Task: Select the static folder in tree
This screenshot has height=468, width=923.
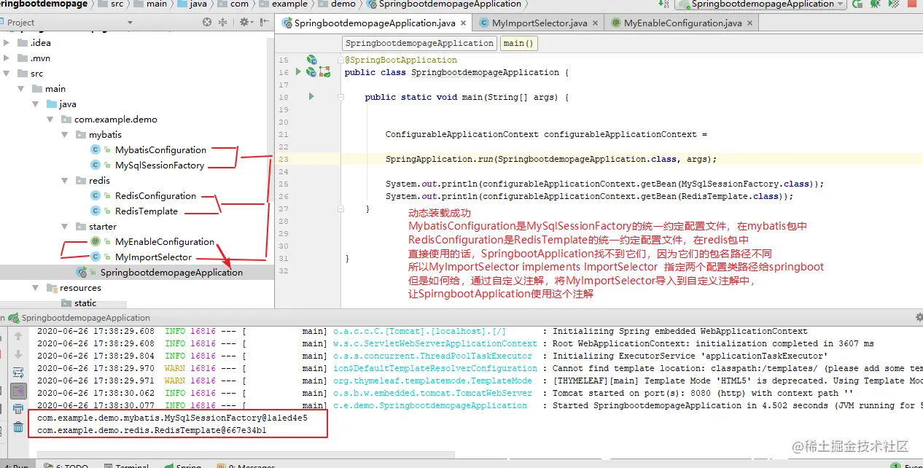Action: (85, 303)
